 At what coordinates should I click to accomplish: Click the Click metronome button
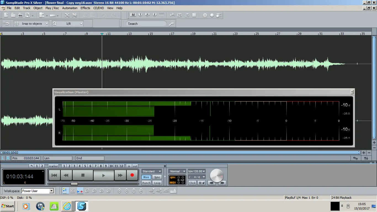click(192, 183)
